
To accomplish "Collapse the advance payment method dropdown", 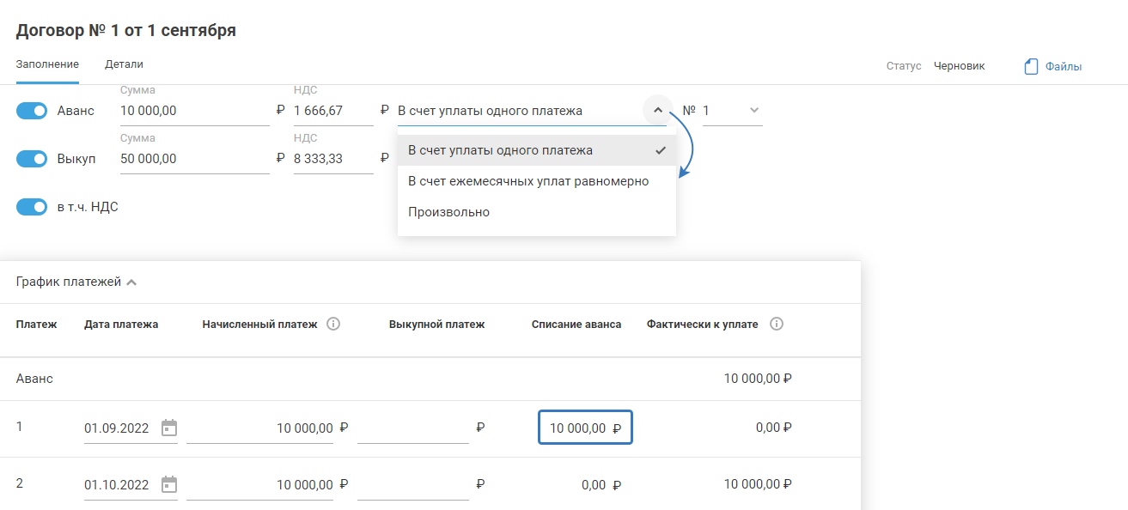I will [x=657, y=110].
